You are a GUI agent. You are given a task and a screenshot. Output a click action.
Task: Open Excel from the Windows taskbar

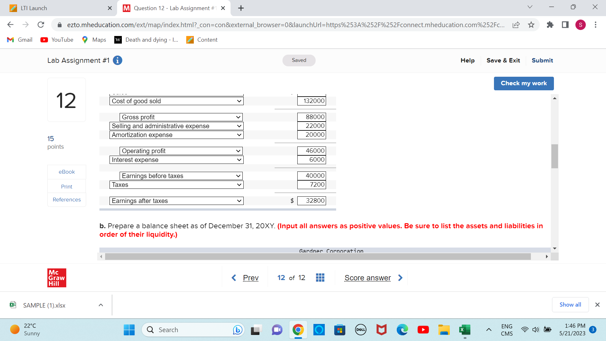[465, 330]
